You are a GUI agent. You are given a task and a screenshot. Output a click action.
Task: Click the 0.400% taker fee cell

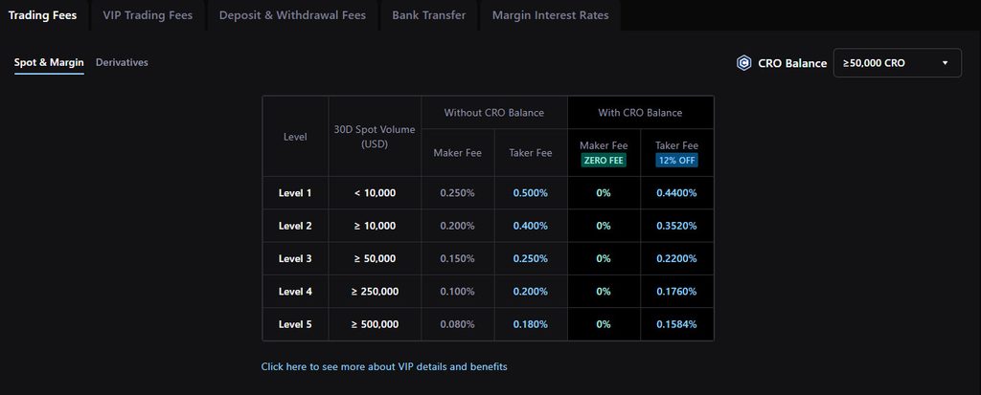(531, 226)
